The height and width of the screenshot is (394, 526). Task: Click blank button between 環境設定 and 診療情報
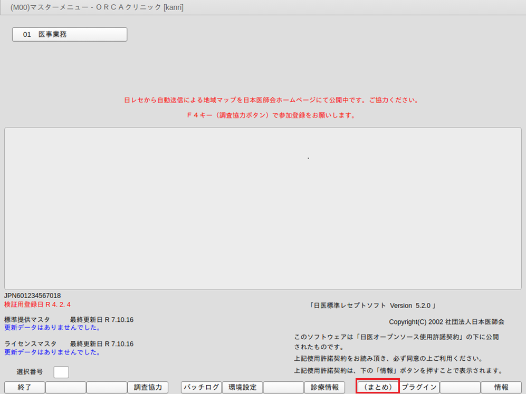(x=283, y=387)
